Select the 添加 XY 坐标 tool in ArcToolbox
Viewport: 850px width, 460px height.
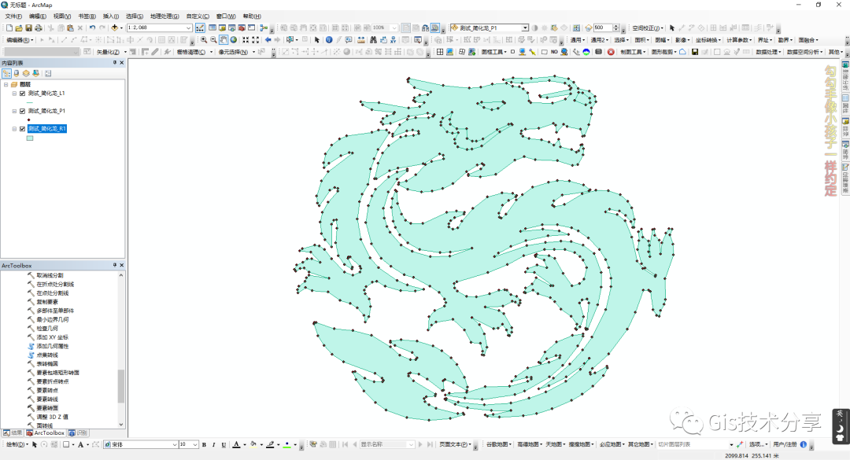point(53,337)
